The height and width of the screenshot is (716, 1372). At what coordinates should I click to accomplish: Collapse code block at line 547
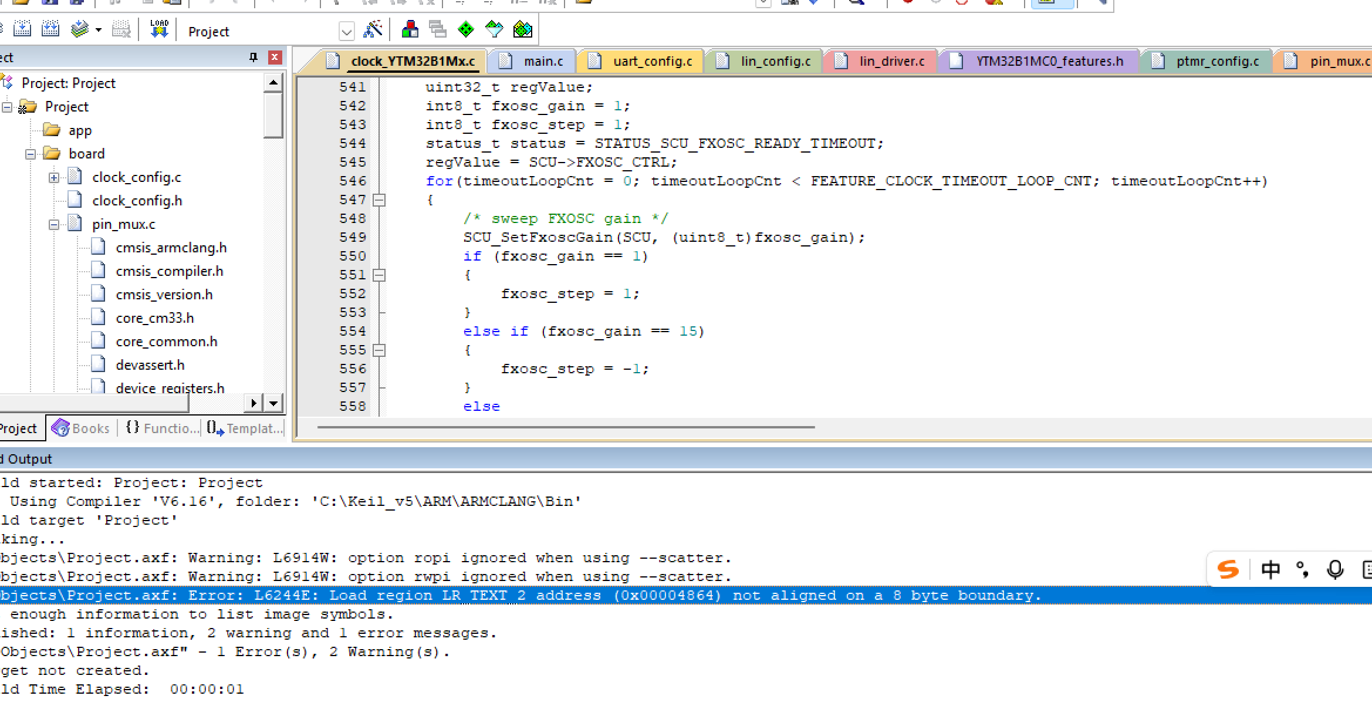pyautogui.click(x=380, y=200)
